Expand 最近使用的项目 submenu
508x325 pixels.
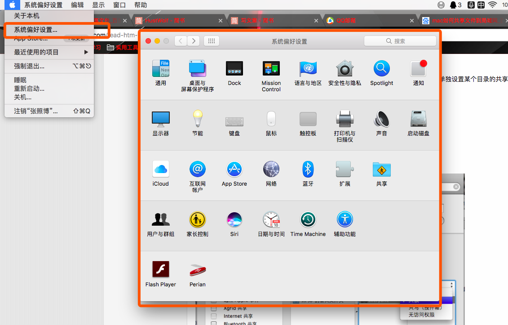[49, 52]
